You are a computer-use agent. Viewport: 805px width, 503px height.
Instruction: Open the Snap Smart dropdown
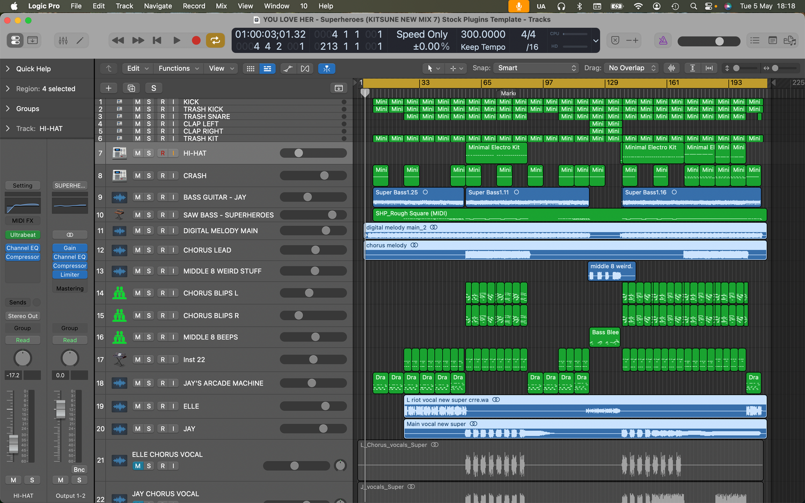pyautogui.click(x=537, y=68)
